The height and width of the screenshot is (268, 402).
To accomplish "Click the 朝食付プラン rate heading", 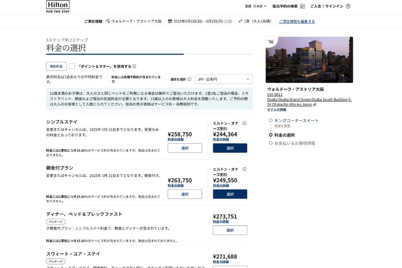I will [60, 168].
